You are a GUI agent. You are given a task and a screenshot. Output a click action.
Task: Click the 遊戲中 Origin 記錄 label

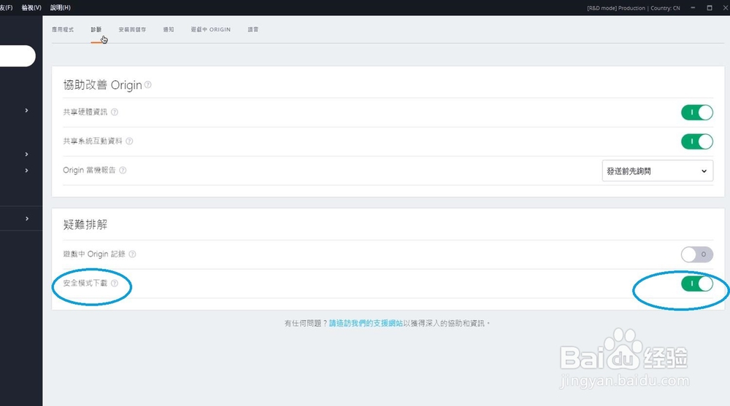[94, 254]
